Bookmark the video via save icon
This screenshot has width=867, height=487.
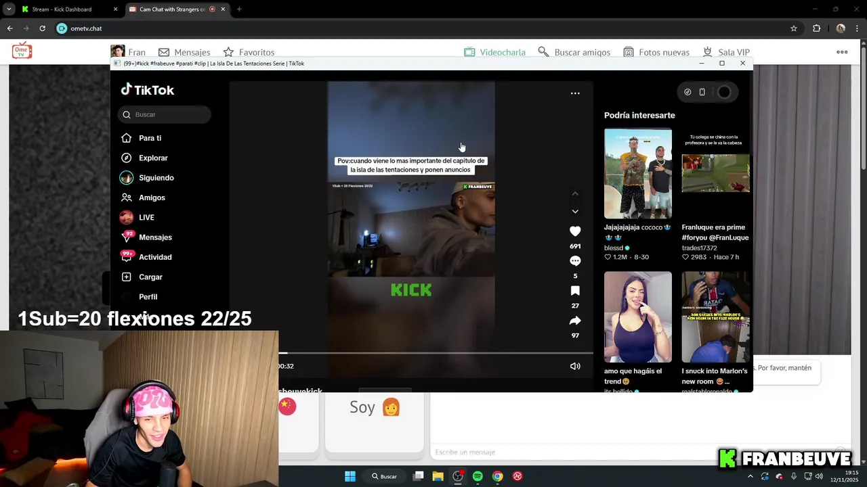(575, 291)
